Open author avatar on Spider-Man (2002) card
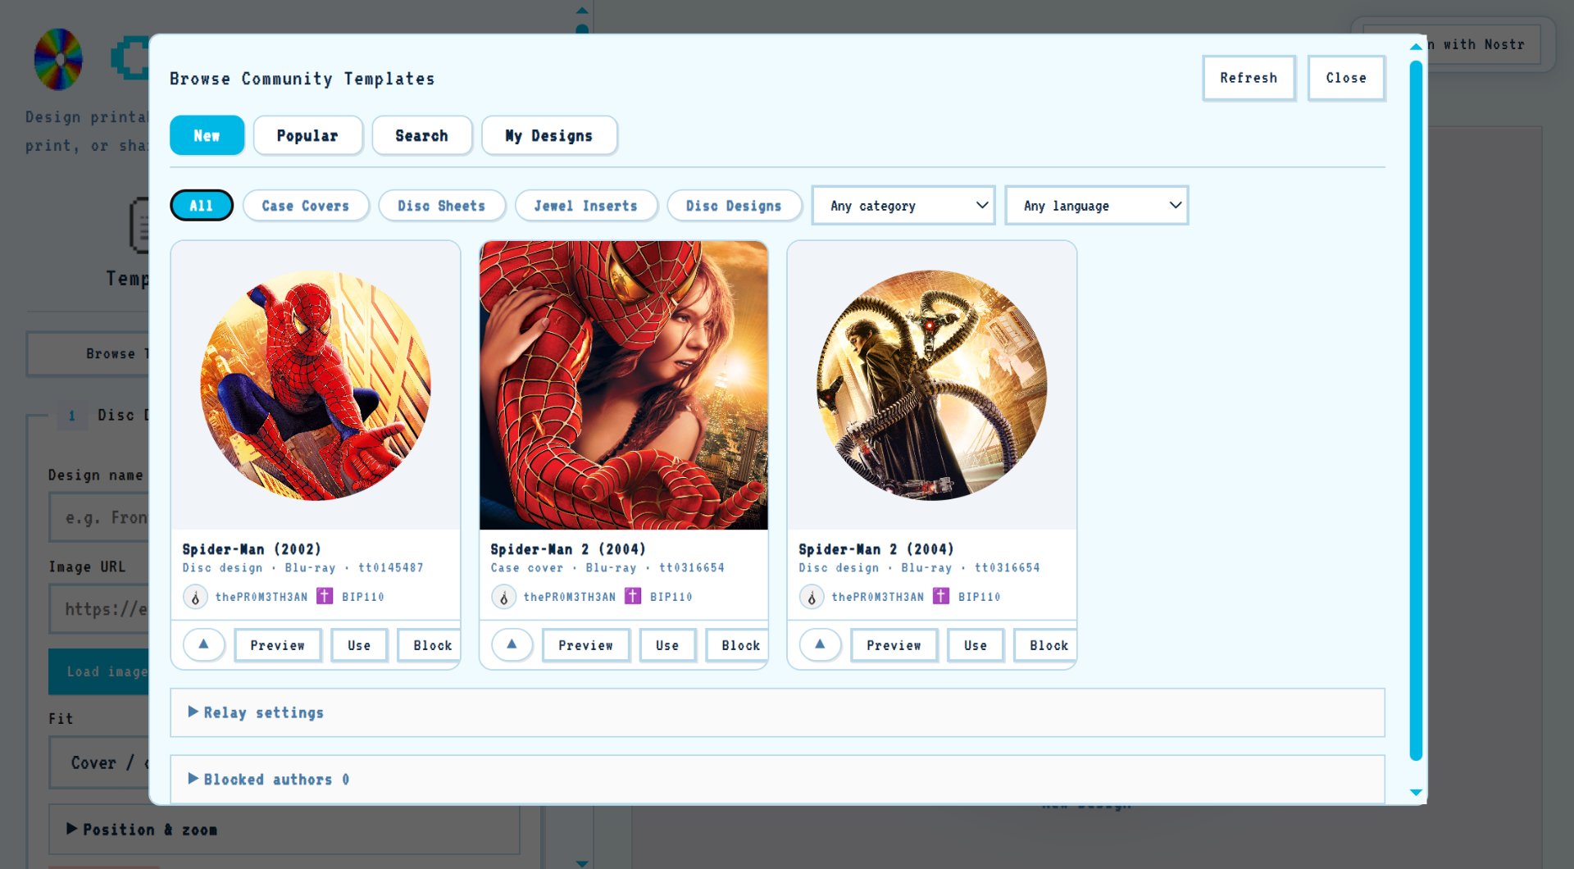 (195, 597)
